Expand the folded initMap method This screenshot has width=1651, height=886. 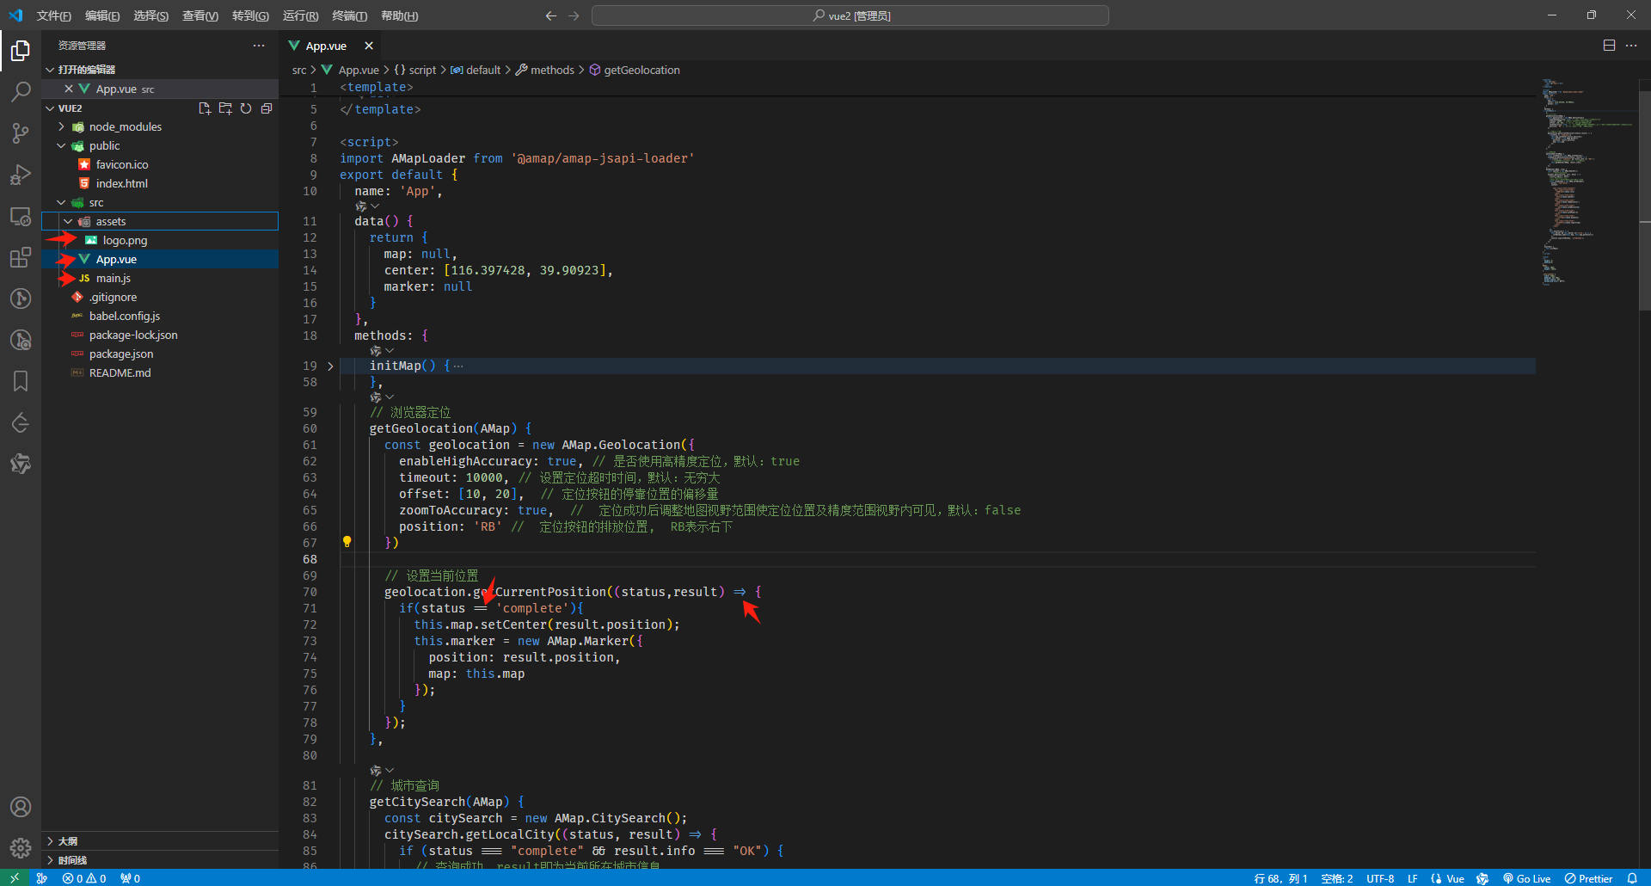pyautogui.click(x=330, y=366)
